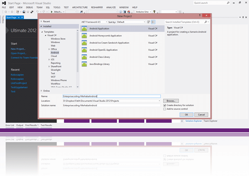Open recent project UnitTestProject
249x176 pixels.
(19, 83)
